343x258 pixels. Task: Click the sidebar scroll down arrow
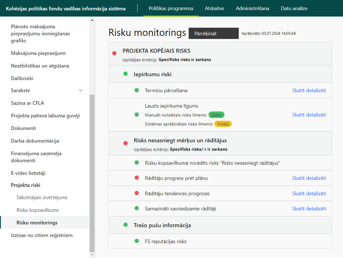click(x=92, y=255)
